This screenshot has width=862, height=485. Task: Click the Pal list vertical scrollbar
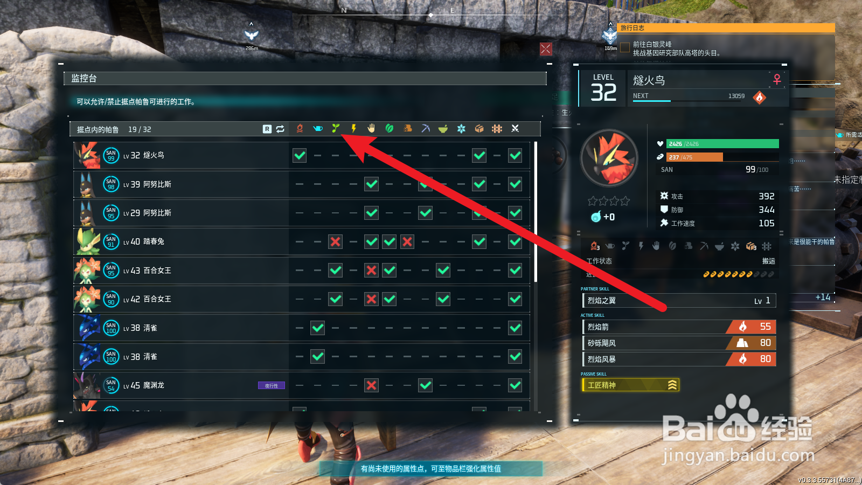pos(536,211)
